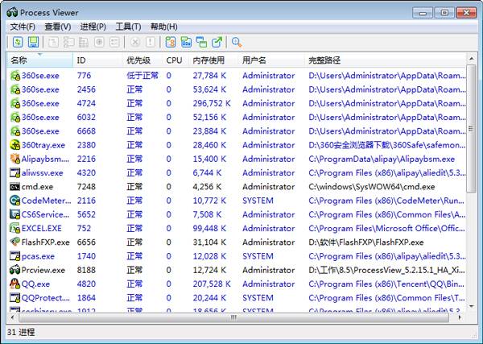Open the 进程(P) menu
Image resolution: width=483 pixels, height=344 pixels.
click(93, 27)
